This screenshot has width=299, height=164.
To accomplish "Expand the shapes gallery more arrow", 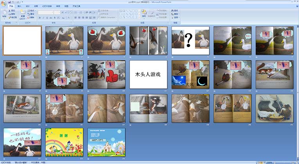I will 139,17.
